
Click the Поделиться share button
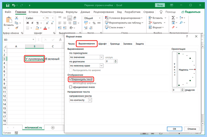pyautogui.click(x=191, y=12)
